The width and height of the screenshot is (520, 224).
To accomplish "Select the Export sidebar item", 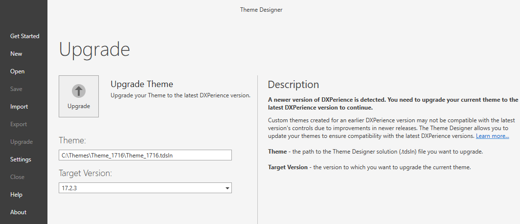I will [x=19, y=124].
